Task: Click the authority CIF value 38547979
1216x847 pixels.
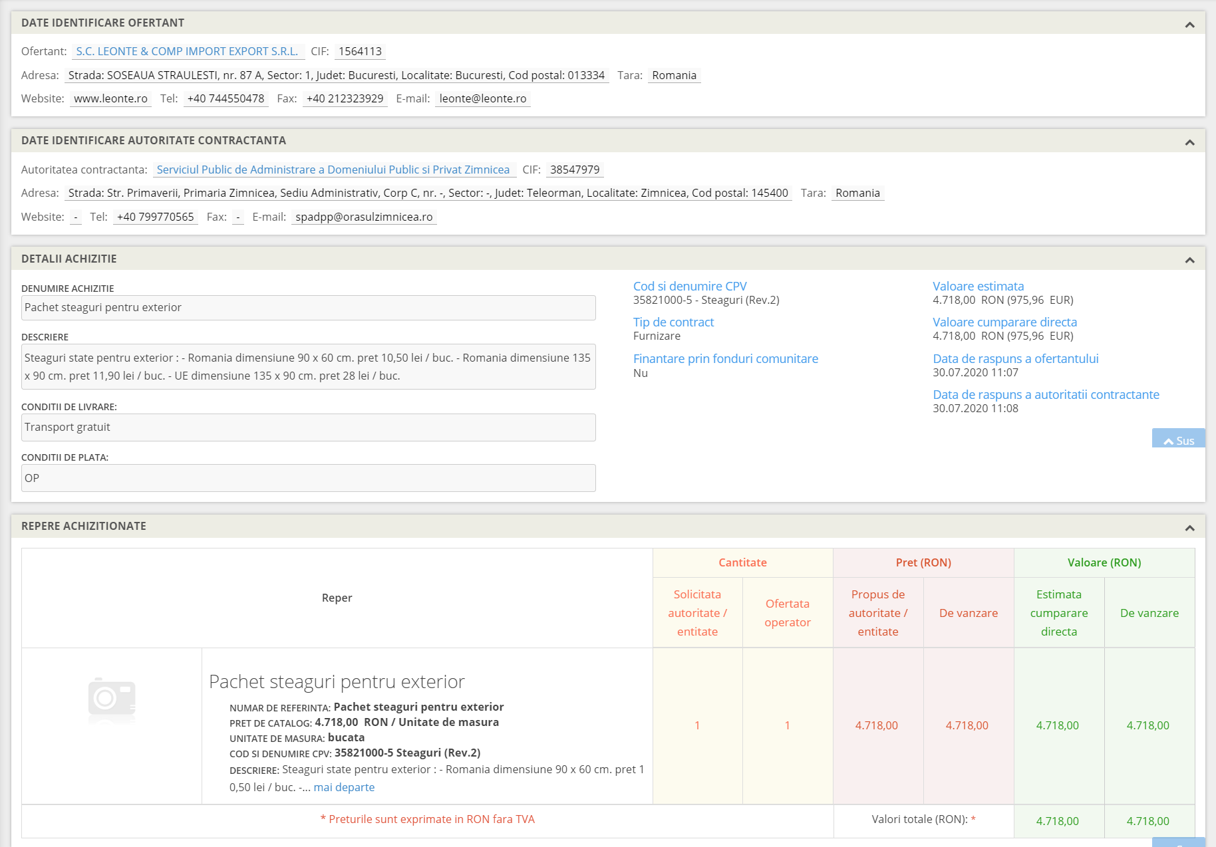Action: click(x=575, y=170)
